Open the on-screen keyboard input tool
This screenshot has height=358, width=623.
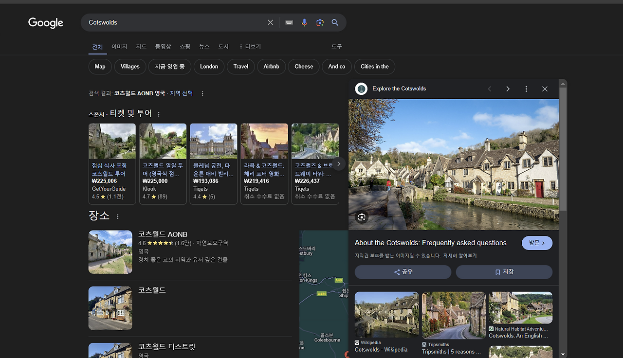289,22
